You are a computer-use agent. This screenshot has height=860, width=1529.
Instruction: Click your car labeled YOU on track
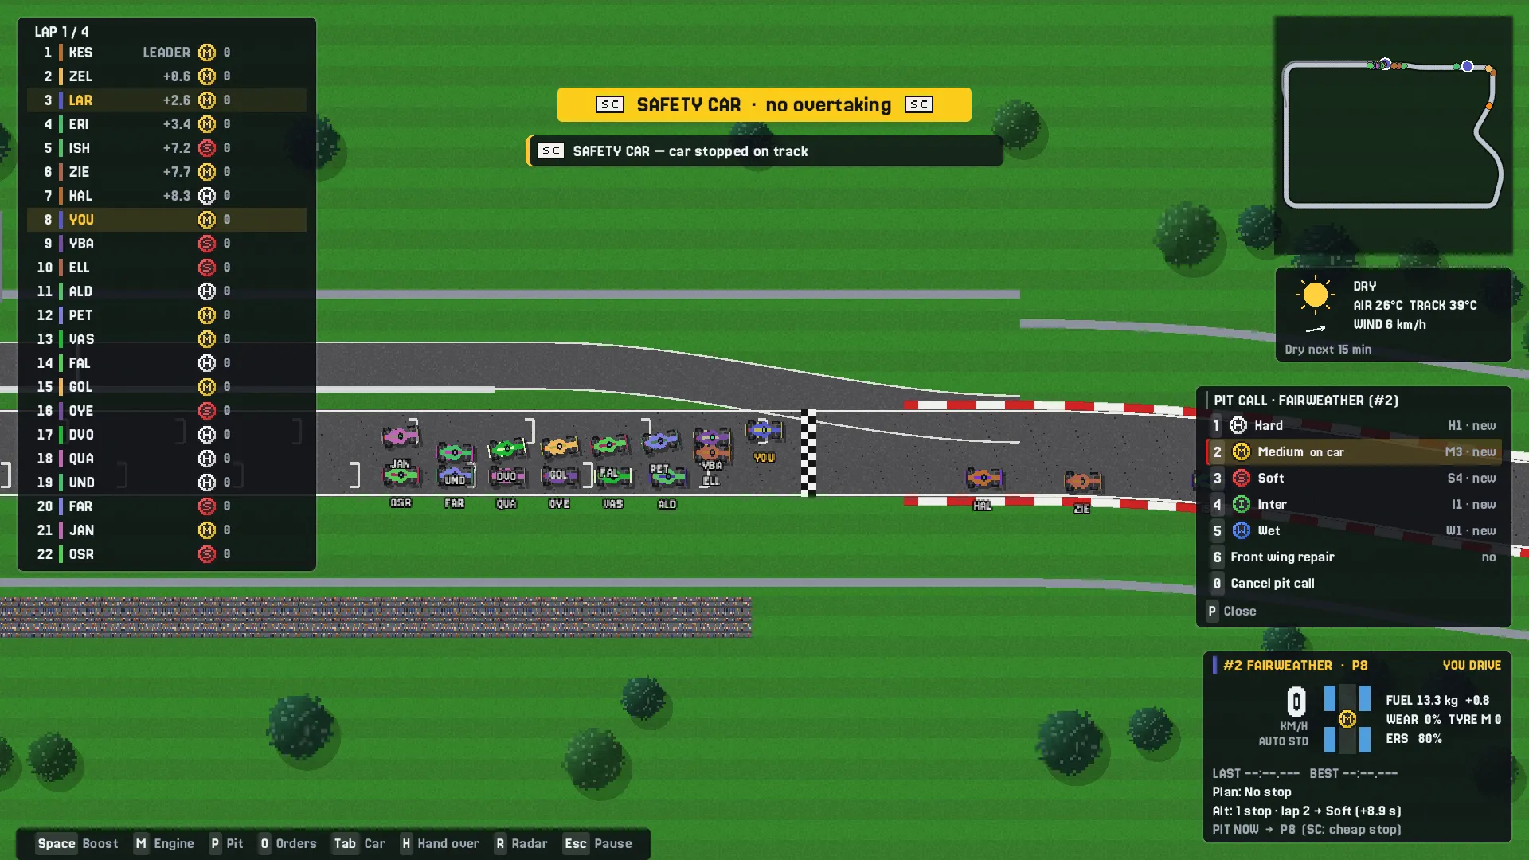click(764, 431)
